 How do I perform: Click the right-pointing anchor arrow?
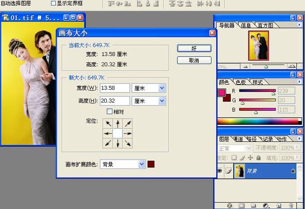(128, 134)
